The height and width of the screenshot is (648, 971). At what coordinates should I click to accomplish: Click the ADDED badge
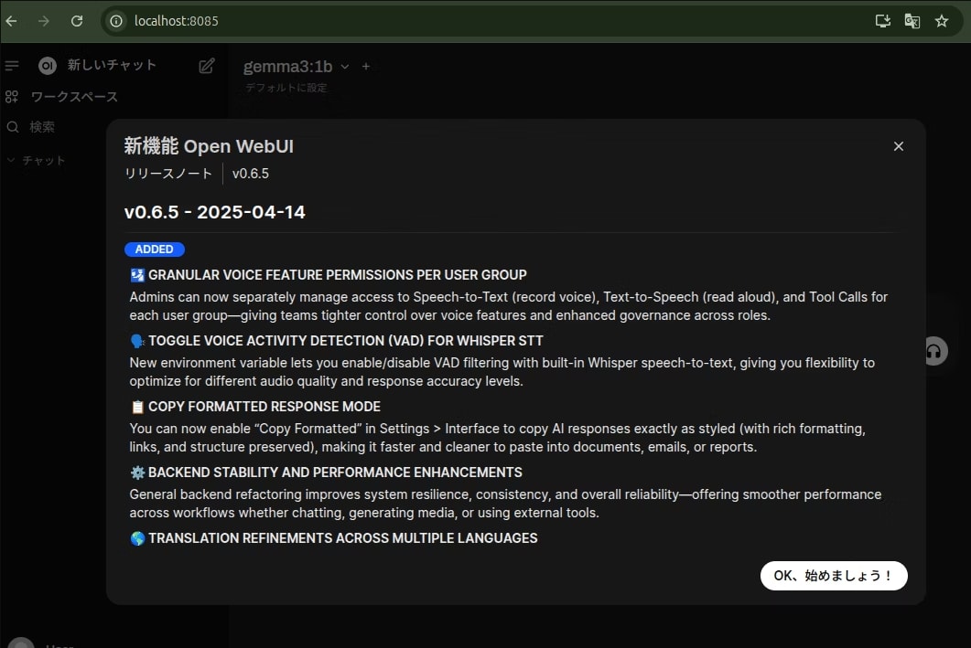pyautogui.click(x=154, y=250)
